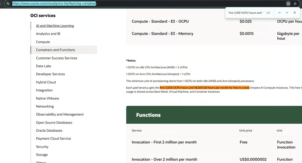Open the Hybrid Cloud section
Viewport: 302px width, 163px height.
click(46, 82)
